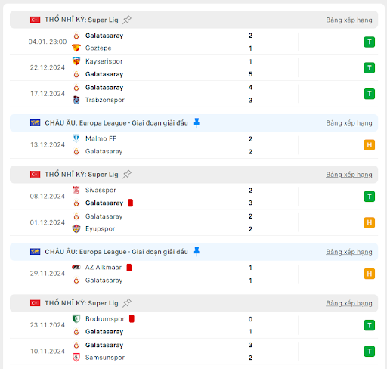Pin the first Super Lig league header
This screenshot has height=369, width=387.
[x=127, y=20]
